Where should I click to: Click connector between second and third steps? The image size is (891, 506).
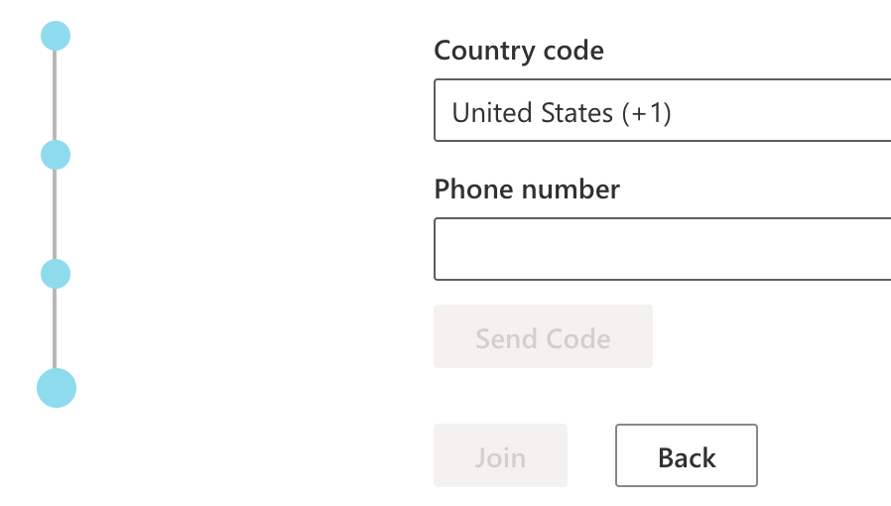pyautogui.click(x=56, y=214)
